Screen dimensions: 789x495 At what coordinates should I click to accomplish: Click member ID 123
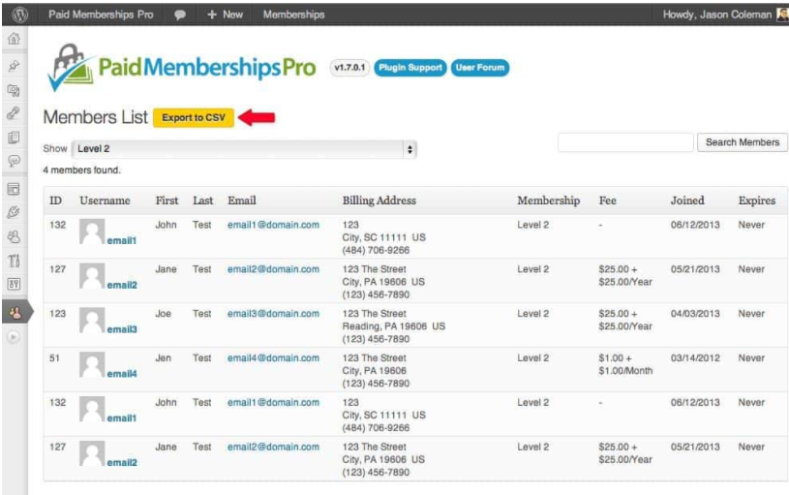57,314
